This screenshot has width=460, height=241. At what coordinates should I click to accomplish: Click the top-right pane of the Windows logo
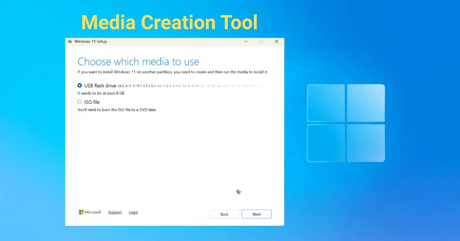366,102
